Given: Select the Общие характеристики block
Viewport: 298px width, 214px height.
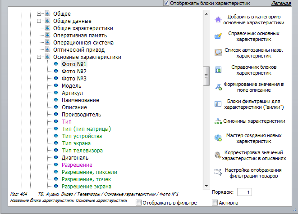Looking at the screenshot, I should (83, 28).
